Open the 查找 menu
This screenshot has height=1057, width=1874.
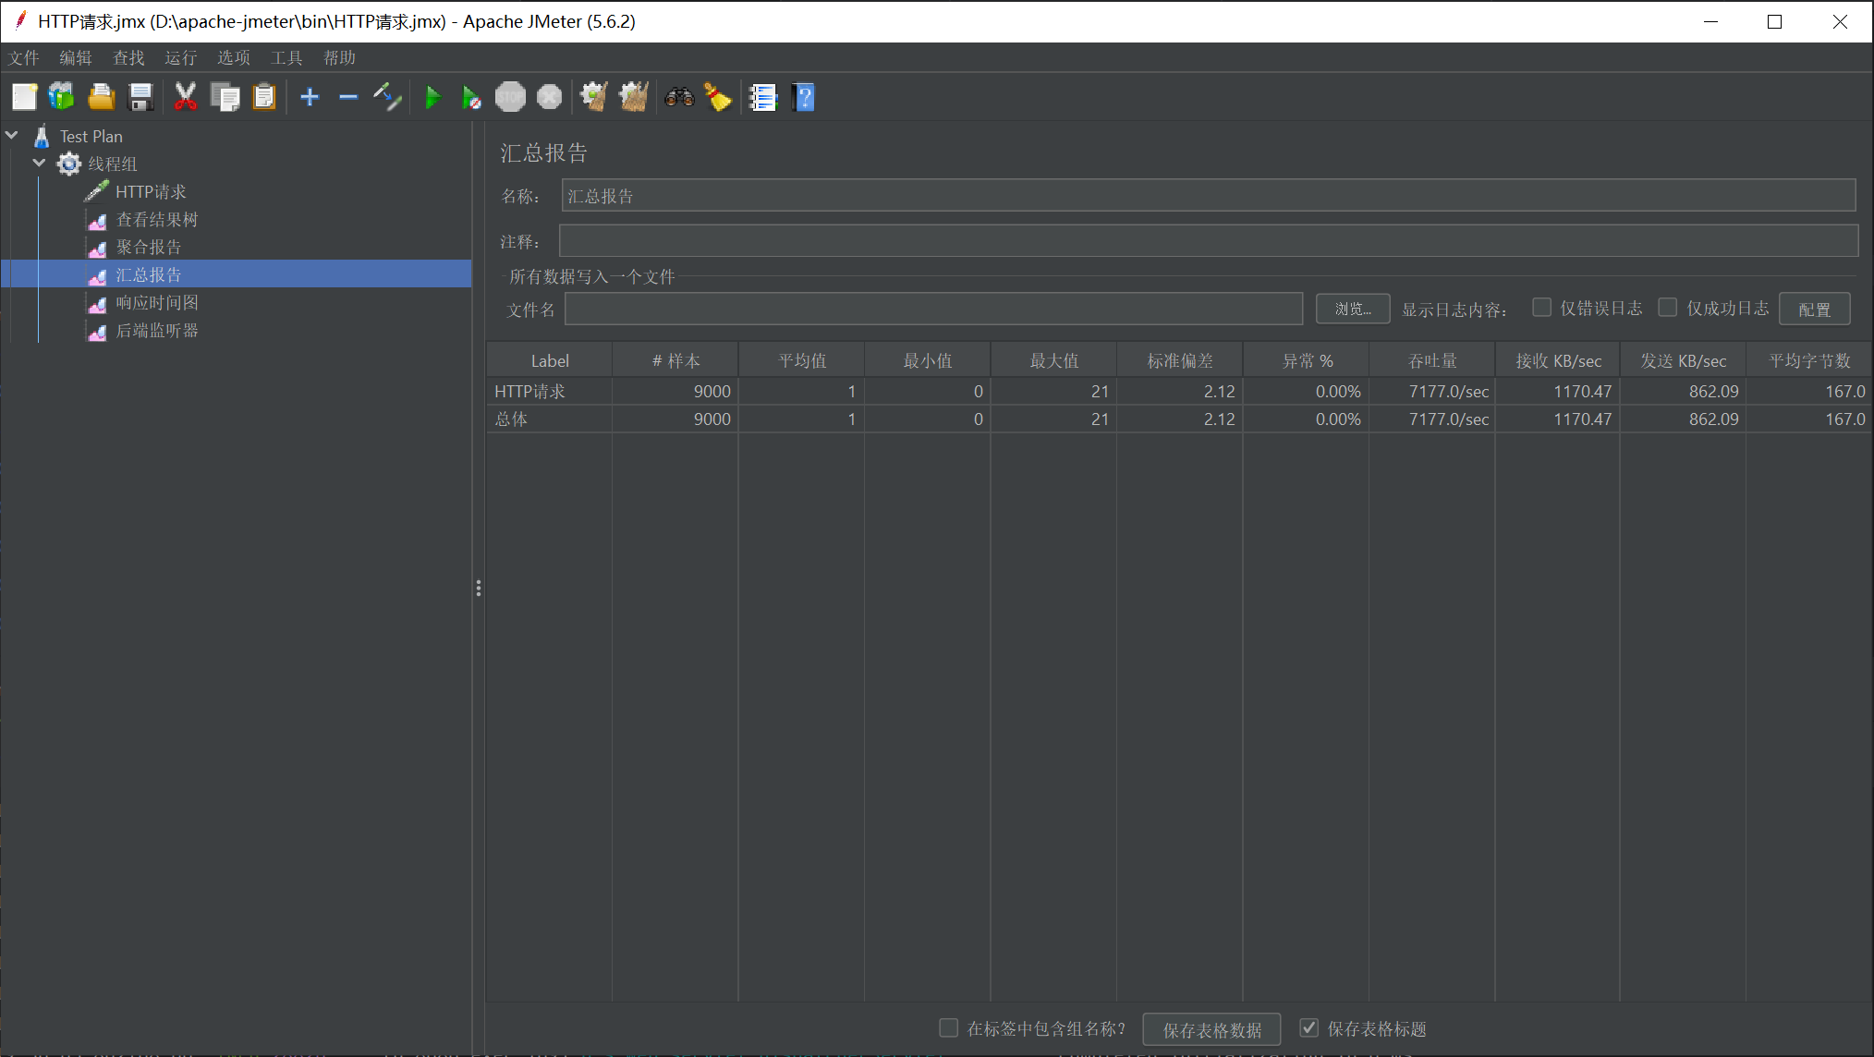point(128,57)
